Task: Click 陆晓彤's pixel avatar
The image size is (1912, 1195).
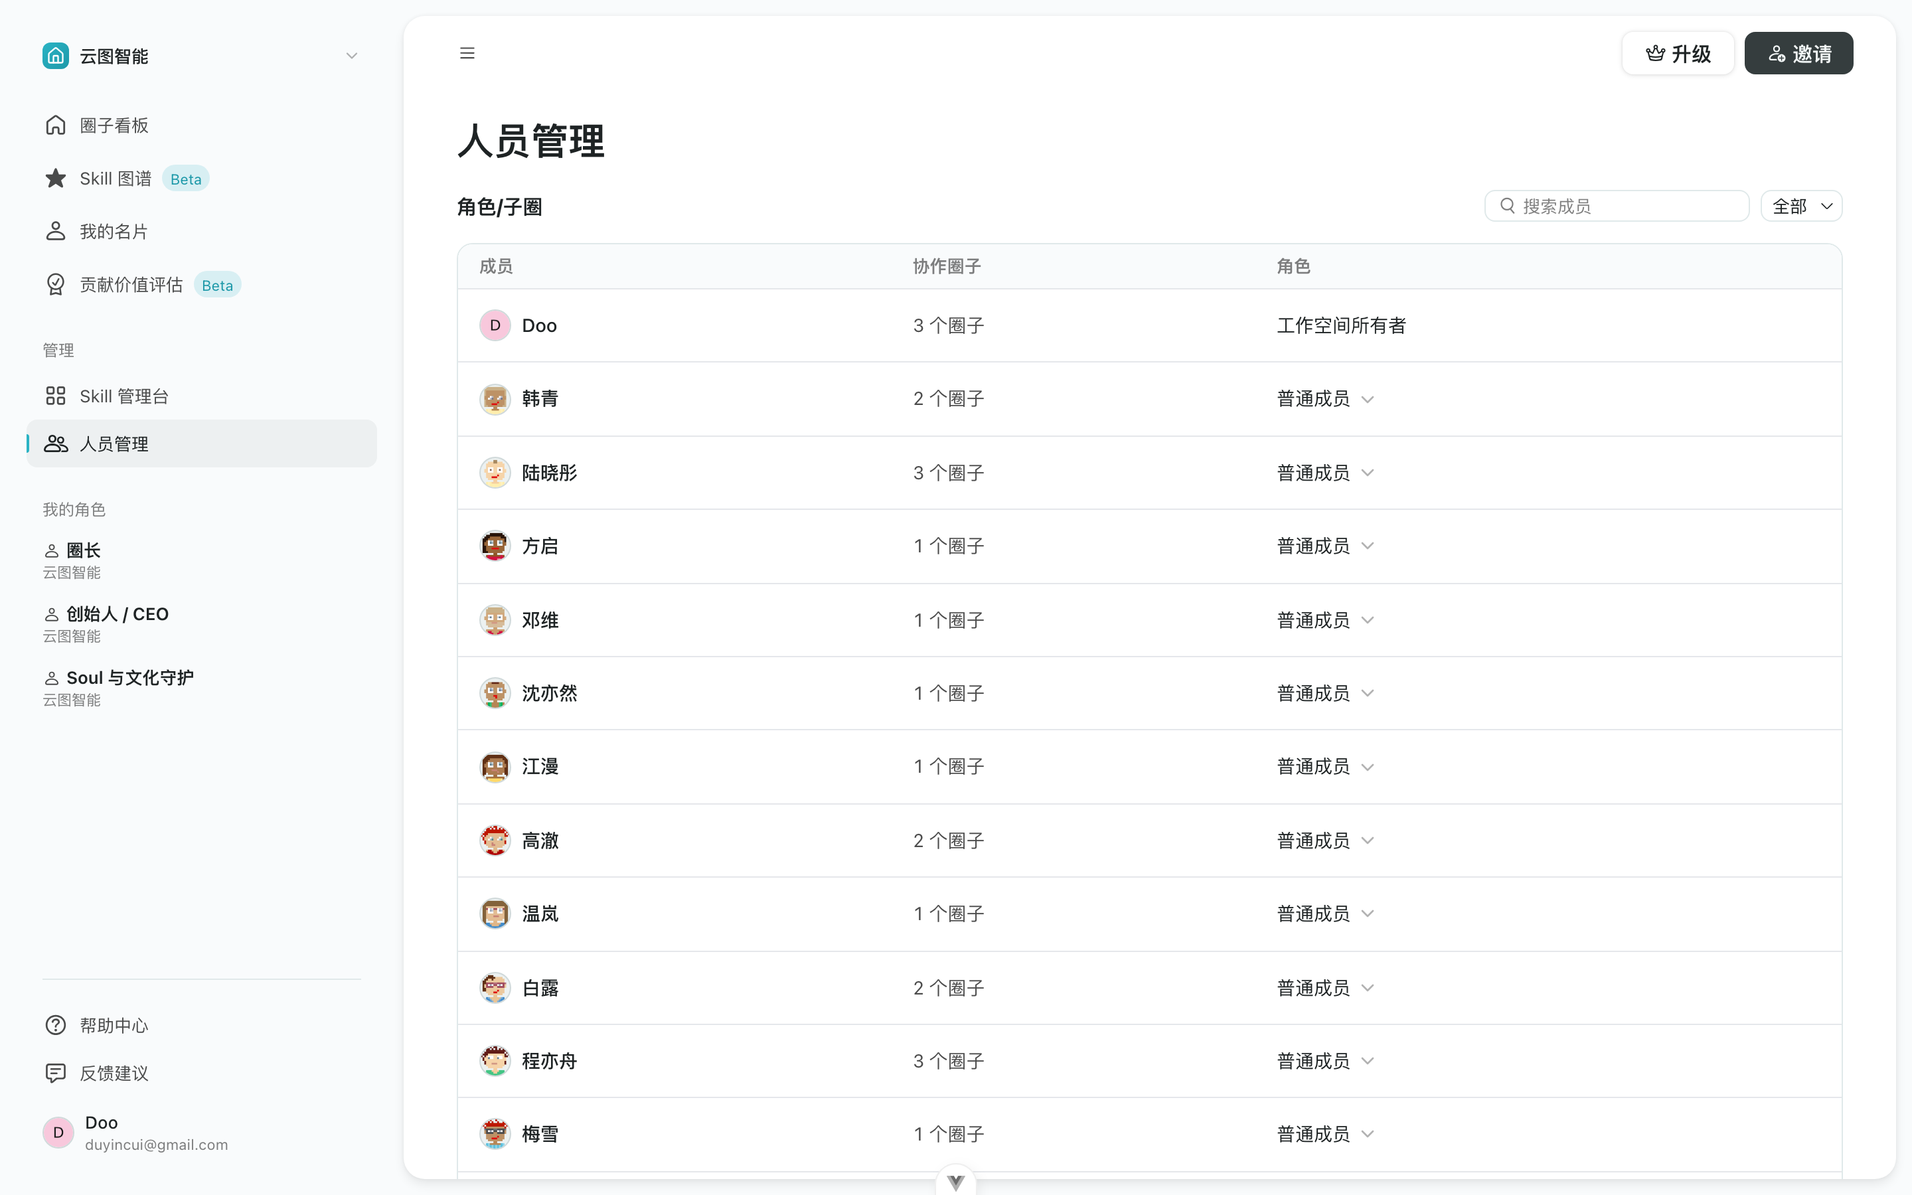Action: coord(495,473)
